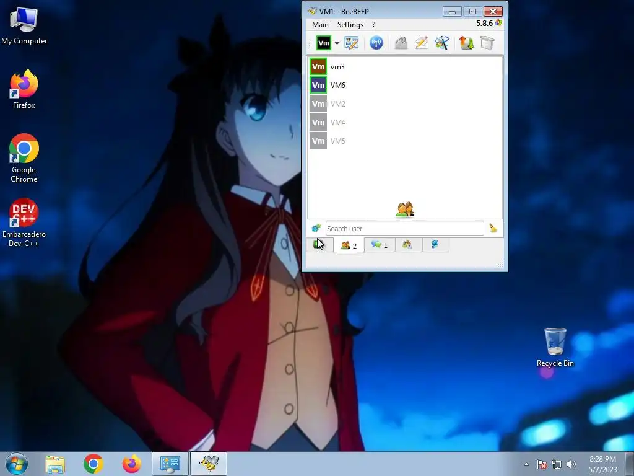Clear search with the broom icon

click(493, 228)
